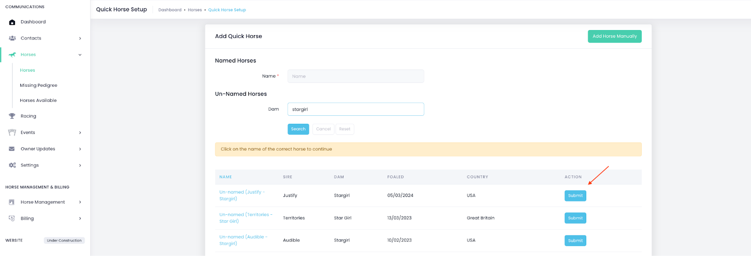Click the Dashboard home icon in sidebar
Screen dimensions: 751x256
point(12,22)
